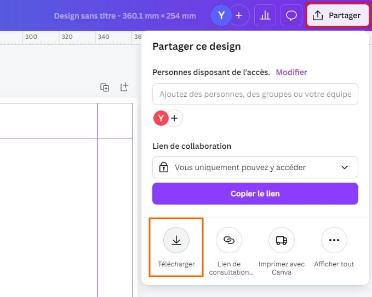Click the 320 mark on the ruler
372x297 pixels.
tap(67, 37)
